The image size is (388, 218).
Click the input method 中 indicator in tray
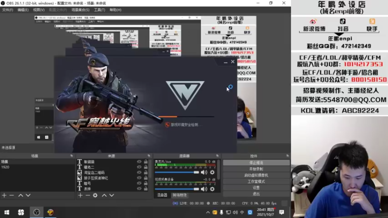(x=242, y=212)
